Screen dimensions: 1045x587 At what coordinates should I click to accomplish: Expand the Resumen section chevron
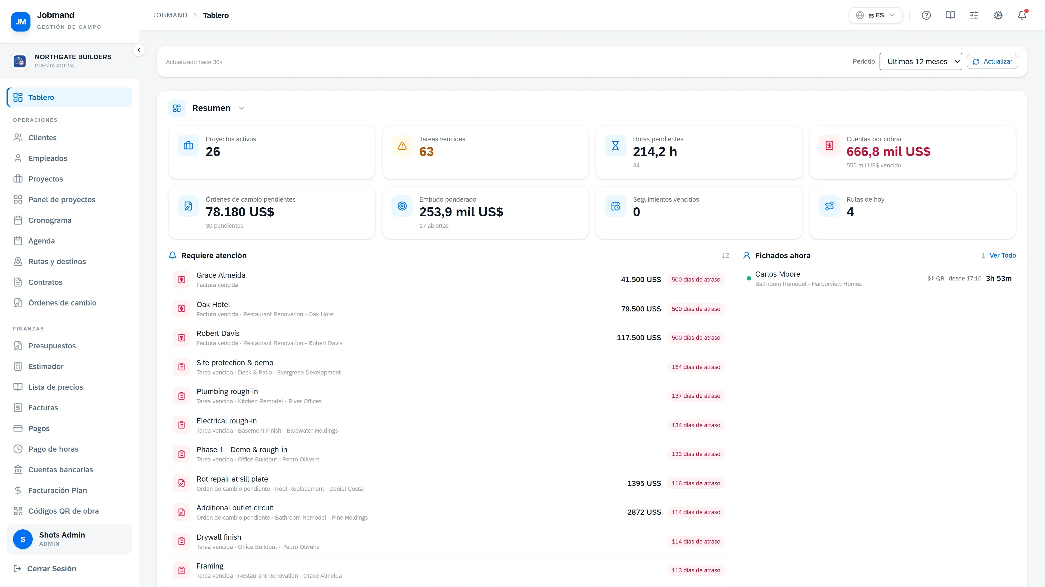coord(242,108)
